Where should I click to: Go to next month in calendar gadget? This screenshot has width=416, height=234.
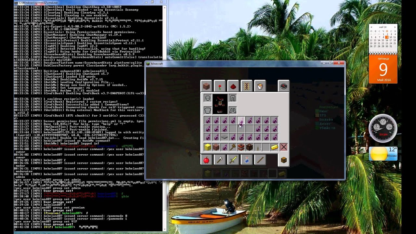395,27
